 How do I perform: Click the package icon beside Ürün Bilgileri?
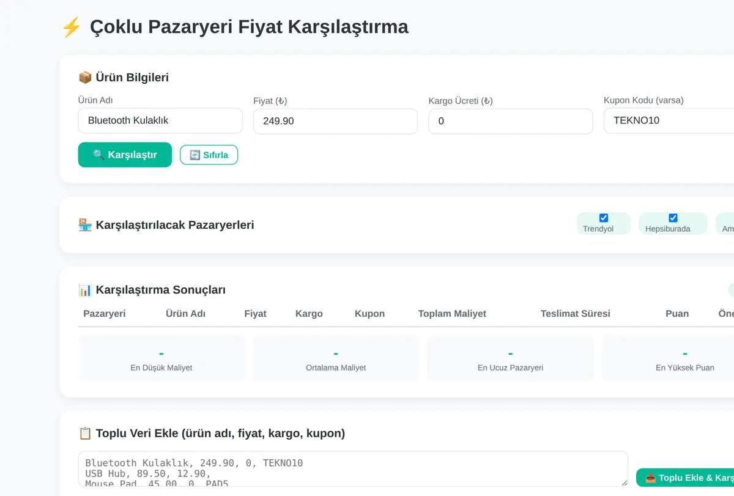tap(85, 77)
